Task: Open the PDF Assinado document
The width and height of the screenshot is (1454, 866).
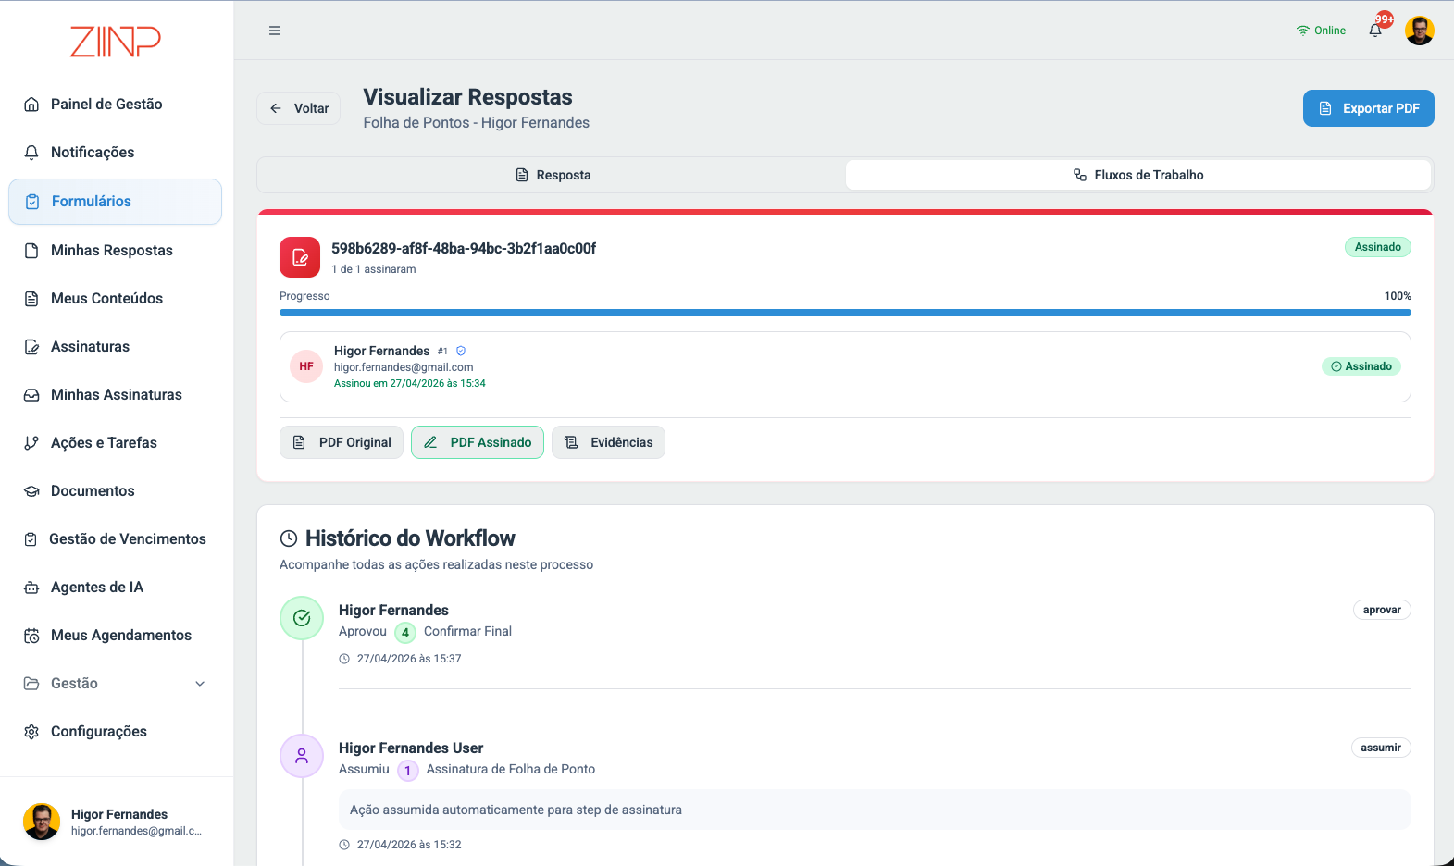Action: [x=478, y=442]
